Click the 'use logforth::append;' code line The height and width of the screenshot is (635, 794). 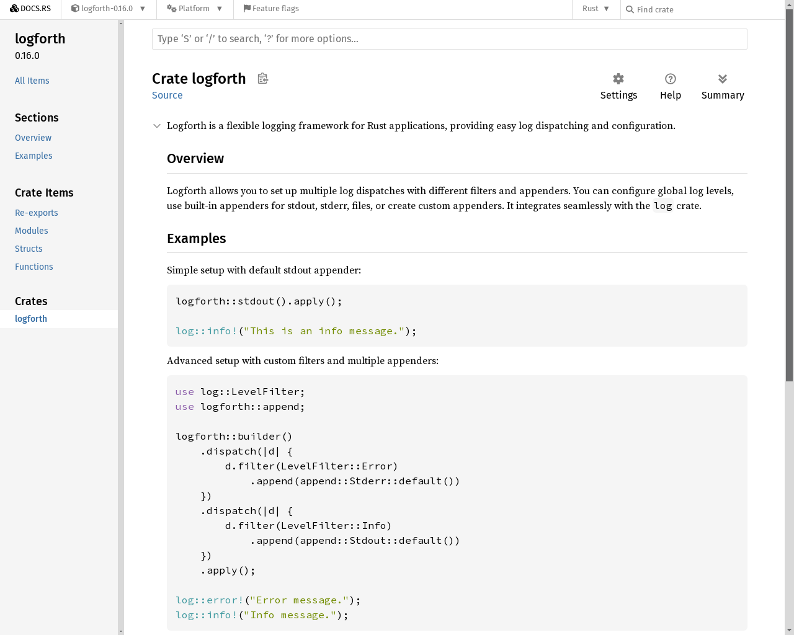(x=240, y=407)
